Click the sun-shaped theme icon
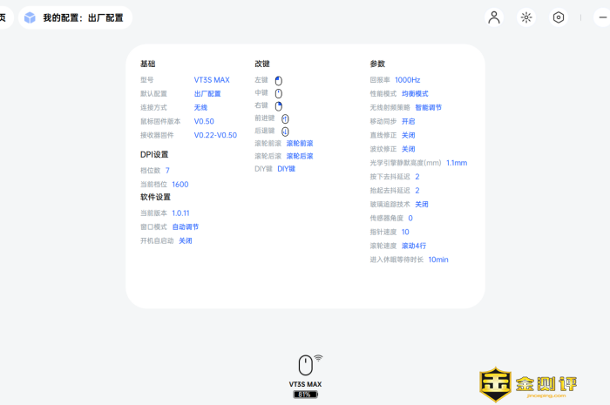610x405 pixels. coord(526,17)
